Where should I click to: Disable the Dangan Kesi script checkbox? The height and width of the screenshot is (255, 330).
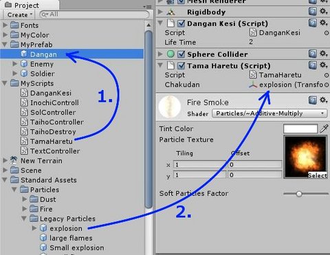181,23
